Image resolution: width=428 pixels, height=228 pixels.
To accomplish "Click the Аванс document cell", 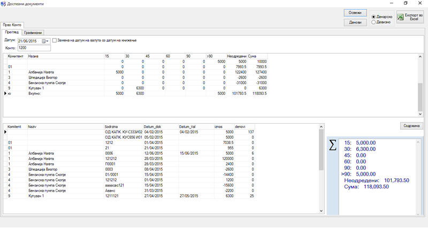I will point(124,191).
